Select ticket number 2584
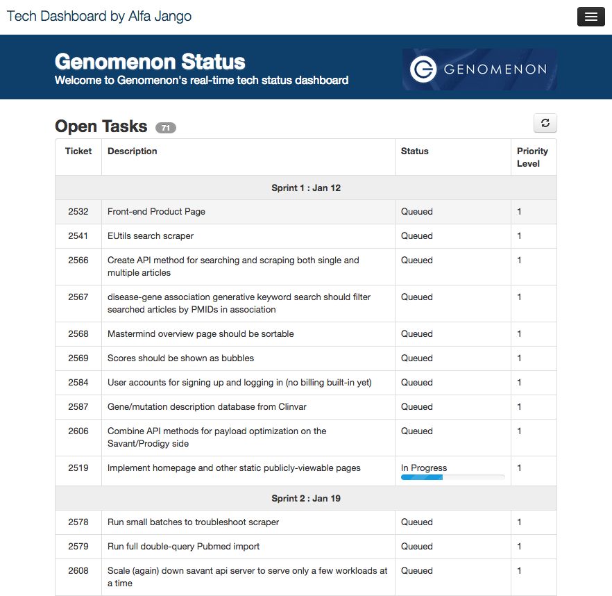Image resolution: width=612 pixels, height=596 pixels. click(x=78, y=382)
